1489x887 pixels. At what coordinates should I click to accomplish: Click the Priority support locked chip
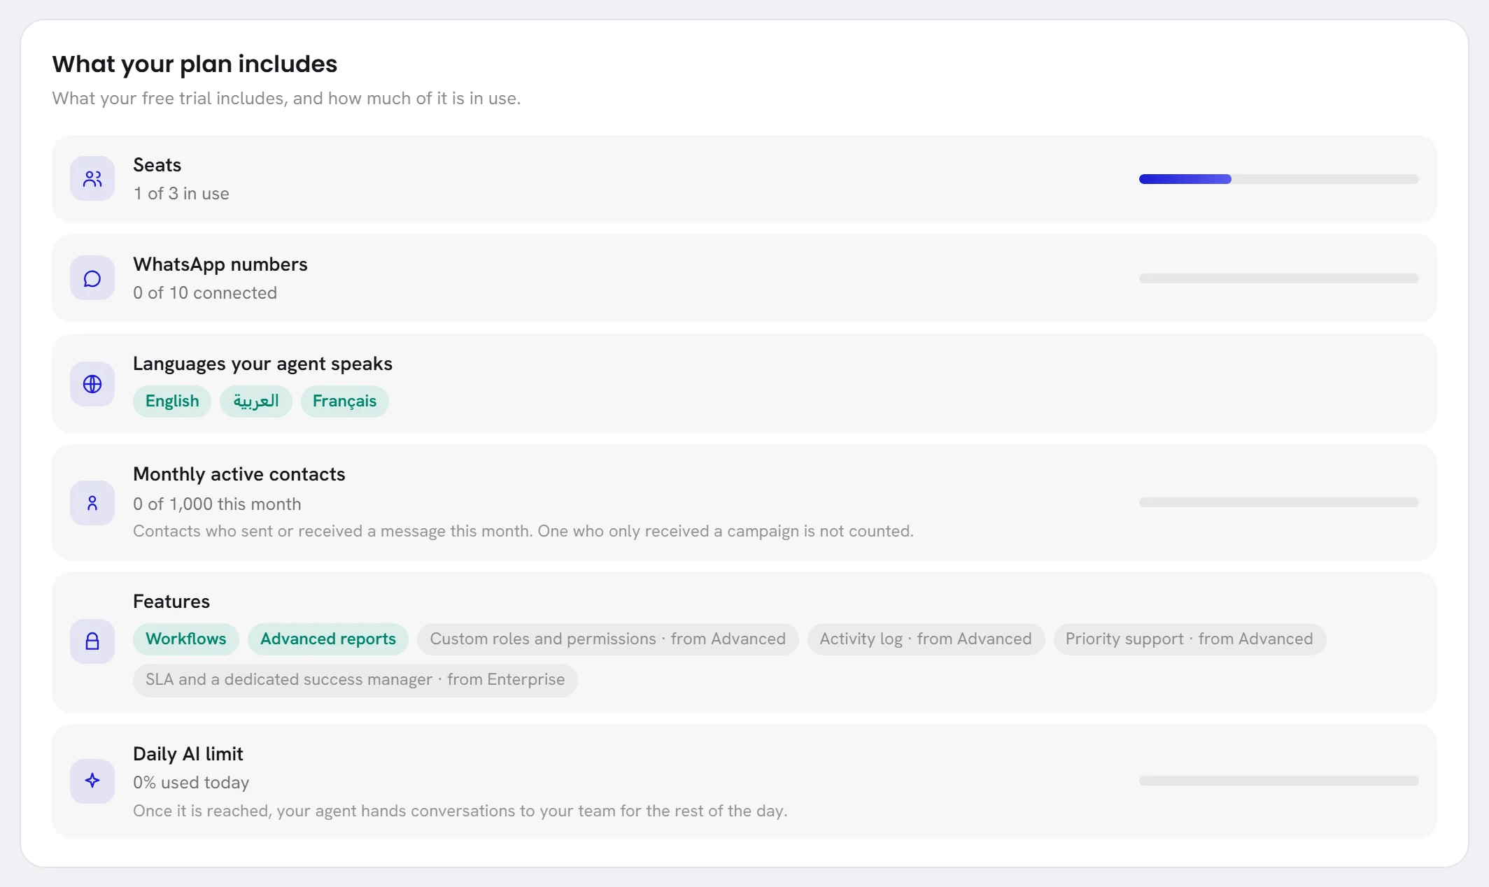click(x=1190, y=639)
